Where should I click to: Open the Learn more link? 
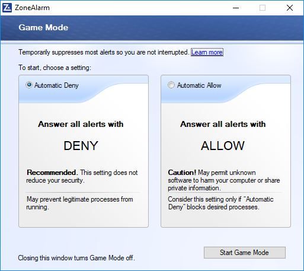point(207,52)
